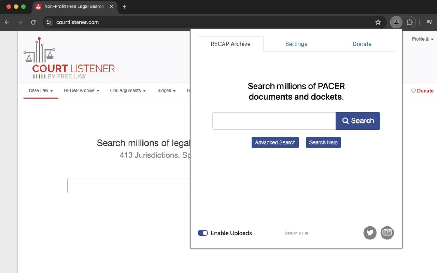Open the Twitter icon in popup footer

tap(370, 233)
